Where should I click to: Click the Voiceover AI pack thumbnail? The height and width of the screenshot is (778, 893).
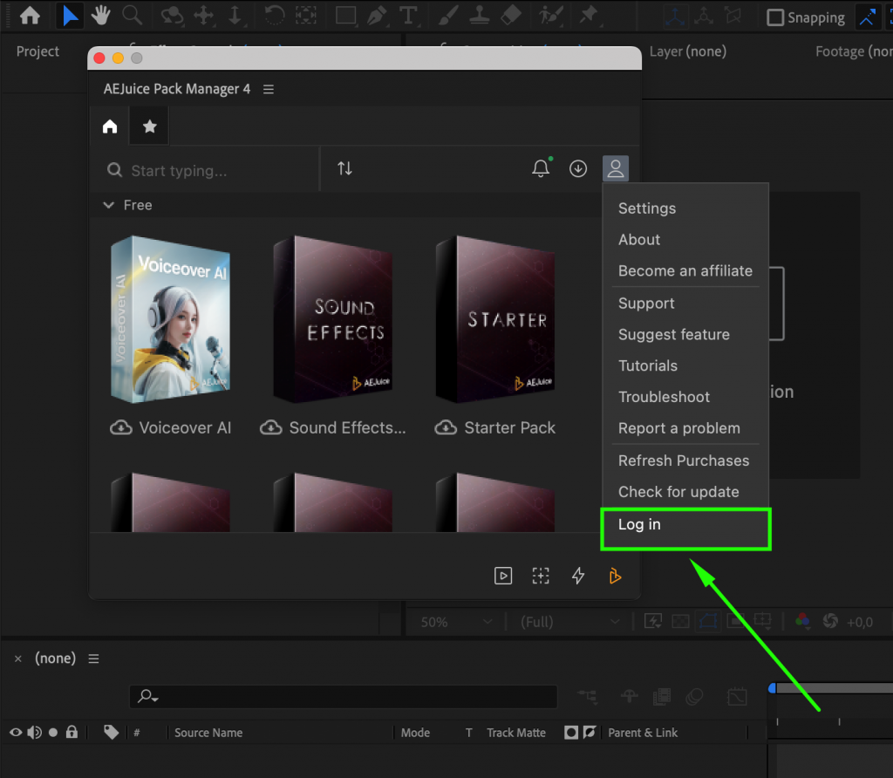coord(170,318)
